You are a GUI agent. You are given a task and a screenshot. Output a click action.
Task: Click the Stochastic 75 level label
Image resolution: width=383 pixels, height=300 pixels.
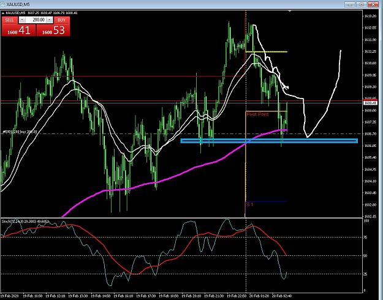click(366, 238)
